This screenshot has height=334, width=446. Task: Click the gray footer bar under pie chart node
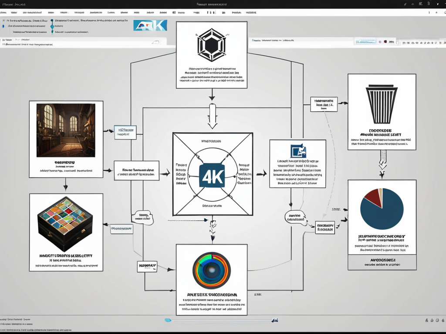(382, 262)
